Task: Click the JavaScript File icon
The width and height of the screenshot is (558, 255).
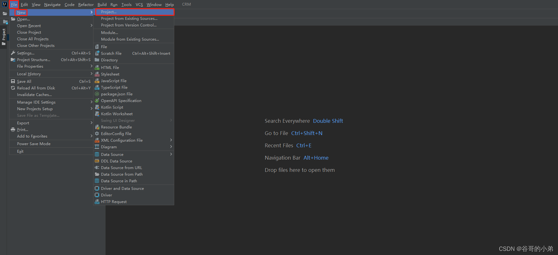Action: [97, 81]
